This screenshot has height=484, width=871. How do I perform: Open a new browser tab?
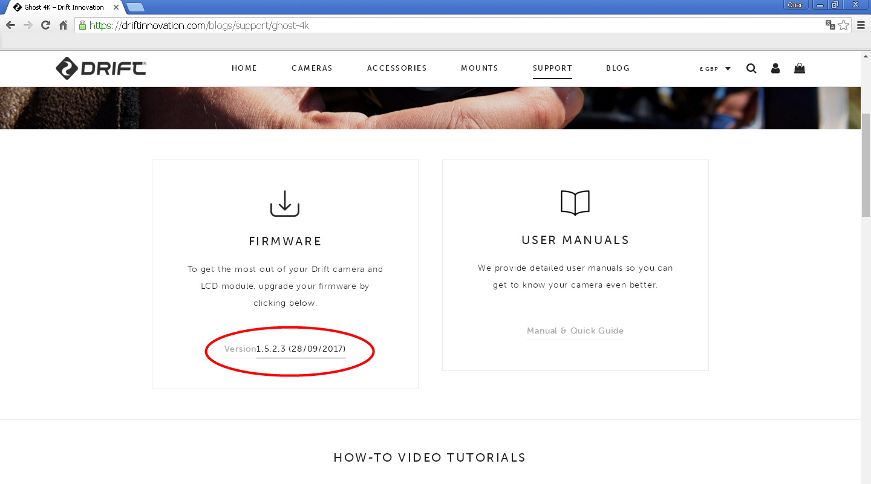(135, 7)
